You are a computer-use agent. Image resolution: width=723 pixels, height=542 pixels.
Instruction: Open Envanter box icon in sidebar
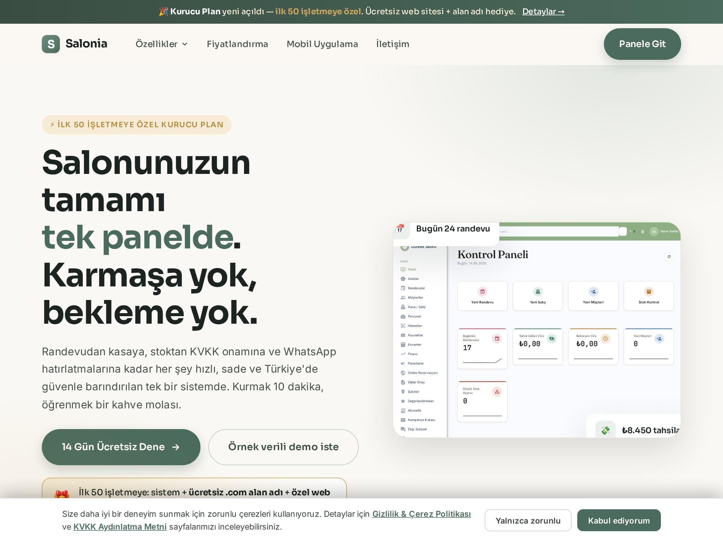(403, 345)
